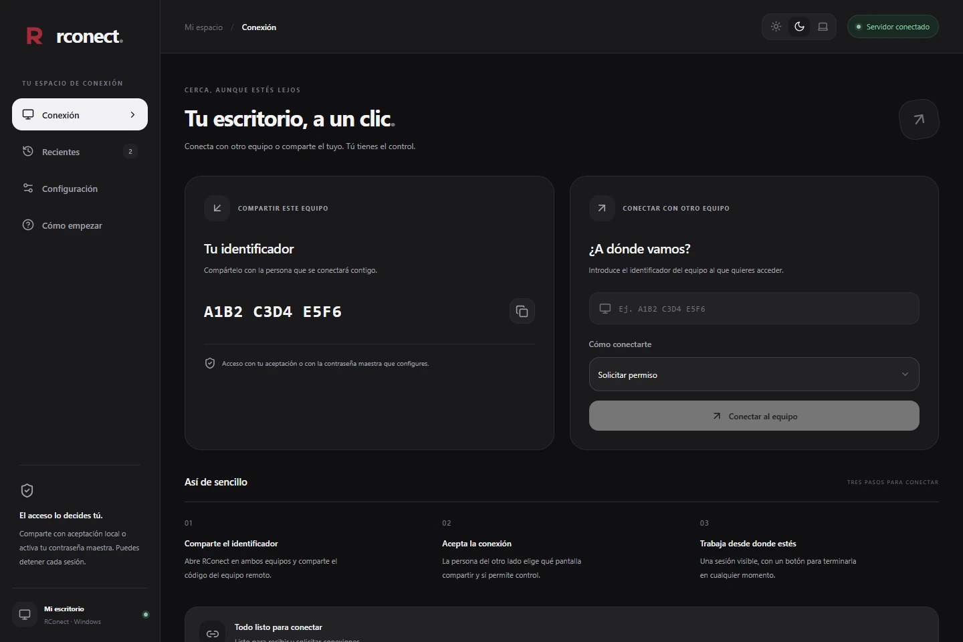This screenshot has width=963, height=642.
Task: Click the arrow button beside the headline
Action: click(919, 120)
